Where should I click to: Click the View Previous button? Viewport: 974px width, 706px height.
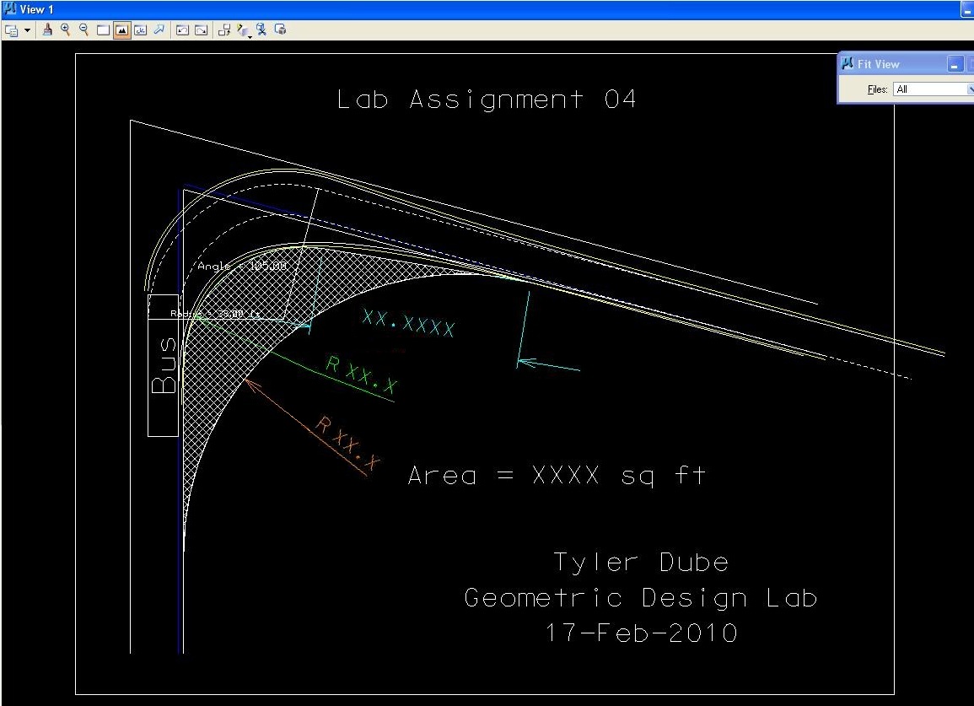tap(182, 30)
